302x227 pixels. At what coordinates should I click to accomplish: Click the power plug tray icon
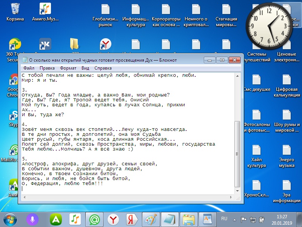tap(262, 220)
